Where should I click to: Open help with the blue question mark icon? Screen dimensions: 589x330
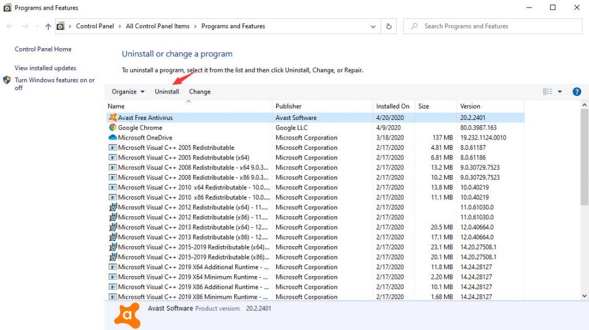[x=576, y=92]
